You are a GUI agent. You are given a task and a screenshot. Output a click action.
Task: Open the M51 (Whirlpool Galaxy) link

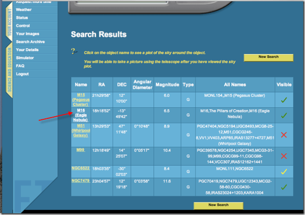point(81,130)
